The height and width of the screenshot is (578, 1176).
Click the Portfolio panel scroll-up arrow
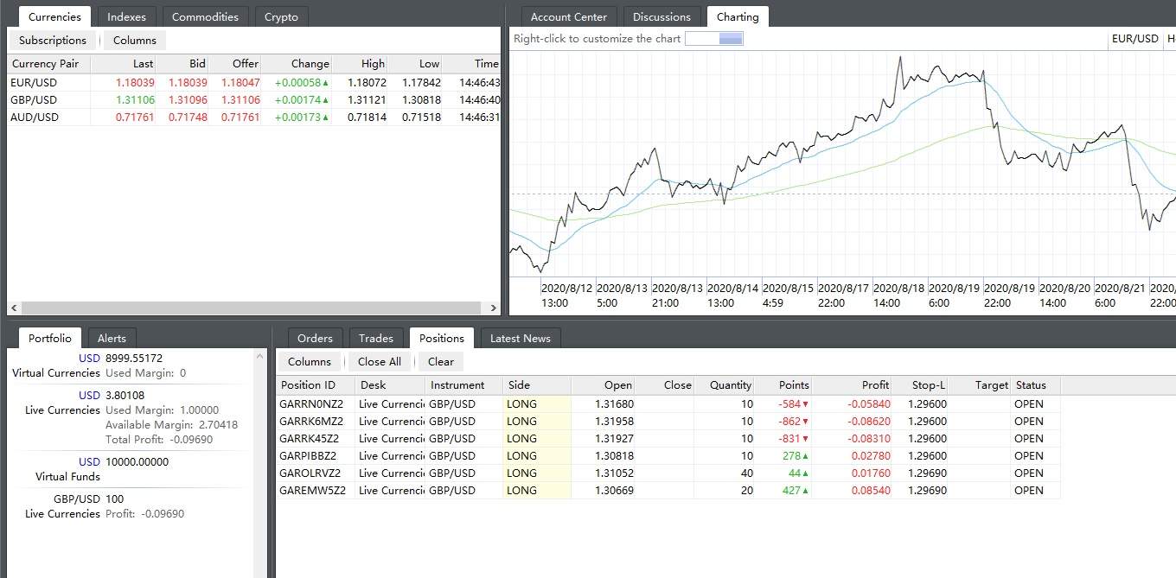[260, 355]
